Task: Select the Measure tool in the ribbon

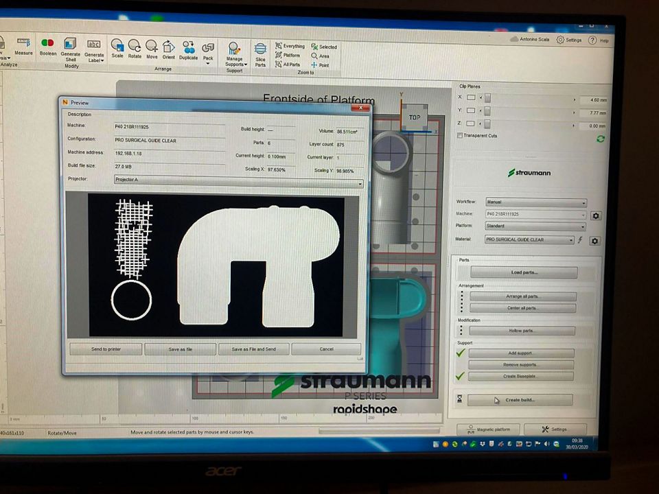Action: 23,46
